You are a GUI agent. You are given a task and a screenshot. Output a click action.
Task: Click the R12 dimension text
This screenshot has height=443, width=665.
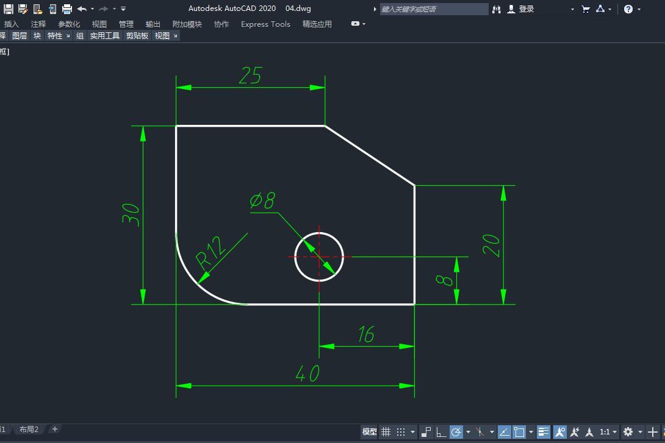click(x=209, y=253)
